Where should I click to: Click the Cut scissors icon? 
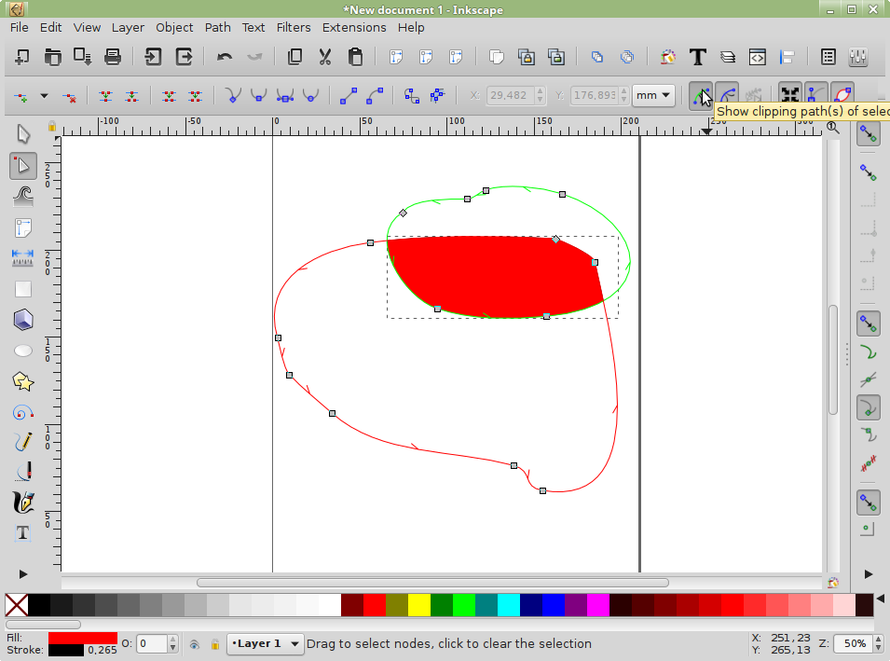click(x=325, y=57)
